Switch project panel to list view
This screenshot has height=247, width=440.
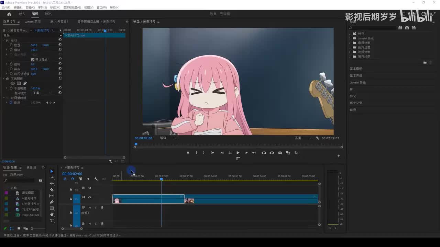coord(12,228)
